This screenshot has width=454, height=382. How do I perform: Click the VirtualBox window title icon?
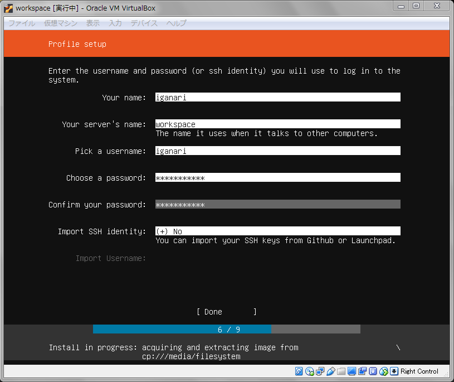point(8,8)
